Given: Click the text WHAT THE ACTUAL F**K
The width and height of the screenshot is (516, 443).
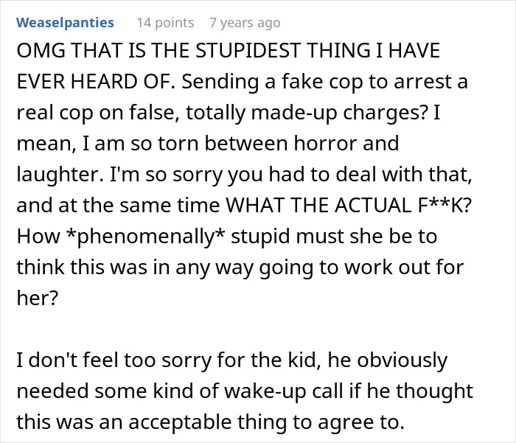Looking at the screenshot, I should [346, 206].
